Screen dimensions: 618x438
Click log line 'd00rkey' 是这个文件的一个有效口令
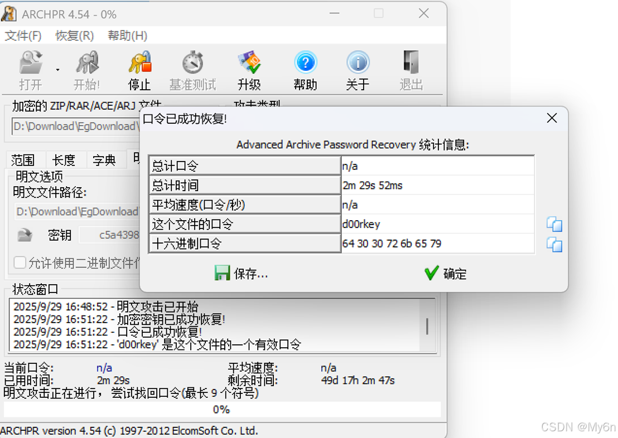click(157, 344)
